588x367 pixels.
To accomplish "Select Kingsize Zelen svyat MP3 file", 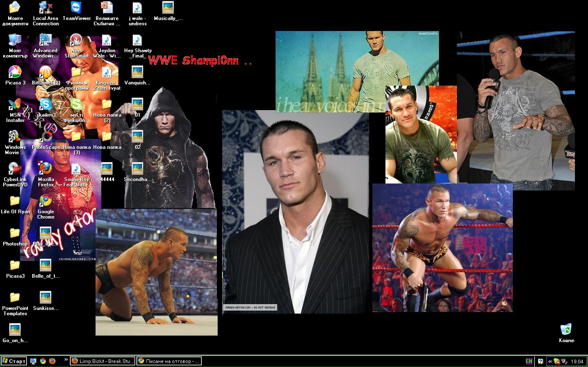I will click(x=107, y=78).
